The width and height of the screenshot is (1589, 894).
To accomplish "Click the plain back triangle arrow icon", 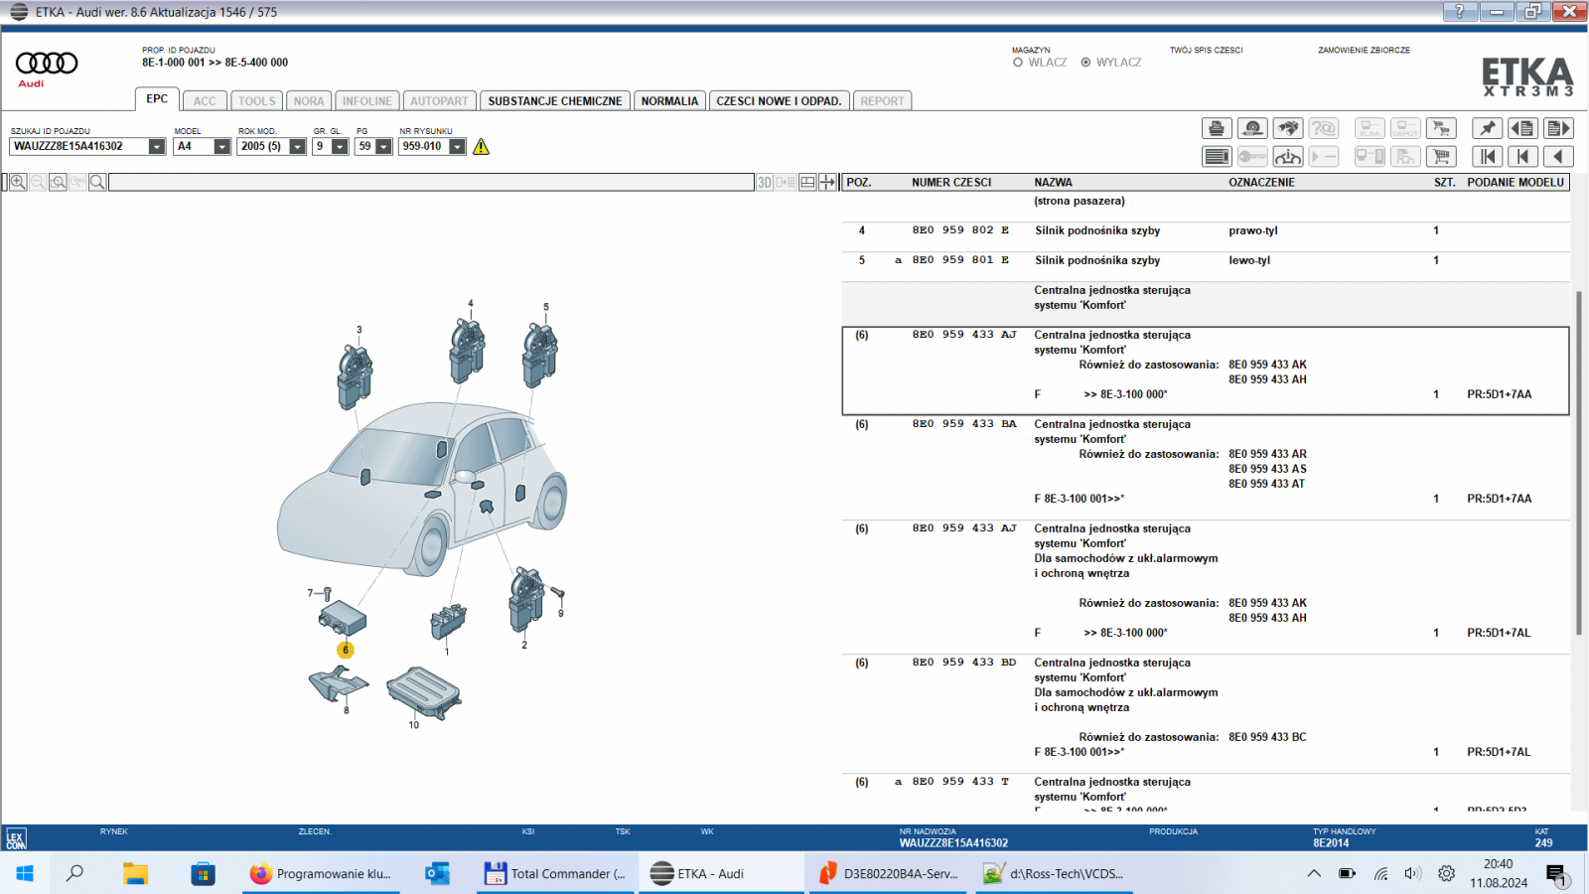I will pyautogui.click(x=1558, y=156).
